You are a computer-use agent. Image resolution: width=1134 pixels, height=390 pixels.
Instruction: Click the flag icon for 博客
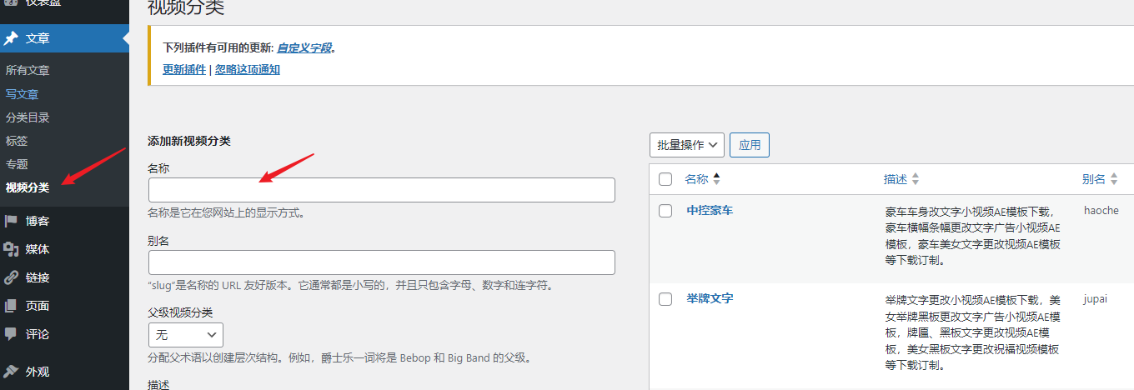click(11, 221)
